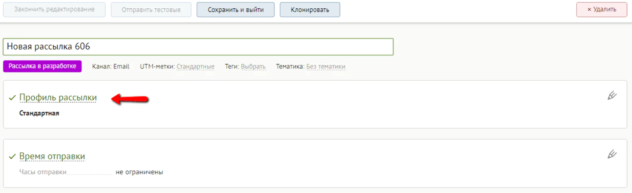Image resolution: width=632 pixels, height=193 pixels.
Task: Click the red arrow pointing at Профиль рассылки
Action: pyautogui.click(x=130, y=99)
